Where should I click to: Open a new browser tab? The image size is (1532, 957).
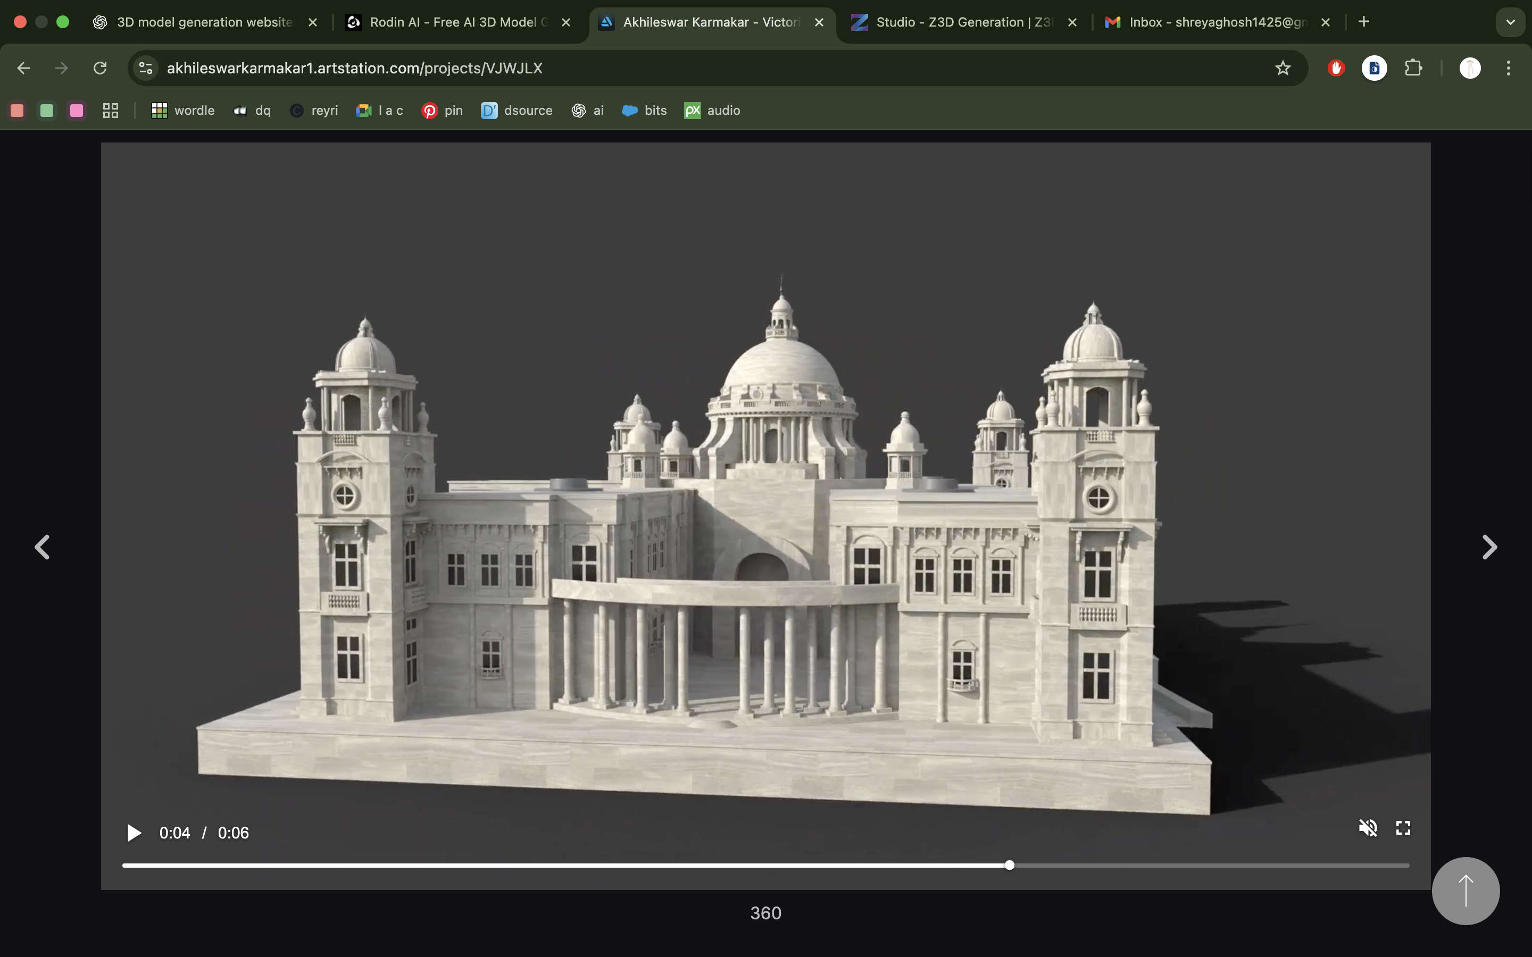coord(1363,22)
